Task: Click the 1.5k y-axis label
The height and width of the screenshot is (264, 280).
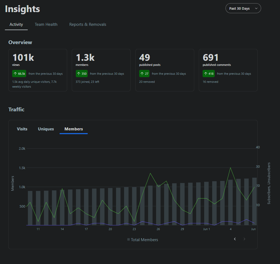Action: coord(22,168)
